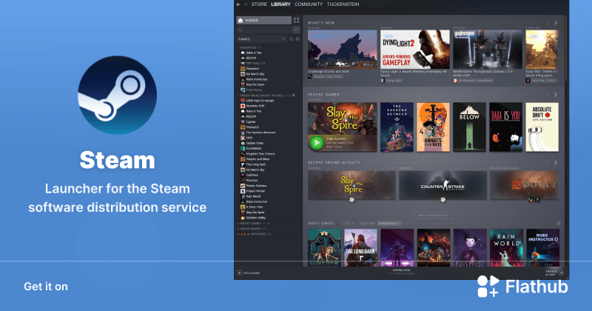The height and width of the screenshot is (311, 592).
Task: Click Friends & Chat label
Action: click(x=551, y=272)
